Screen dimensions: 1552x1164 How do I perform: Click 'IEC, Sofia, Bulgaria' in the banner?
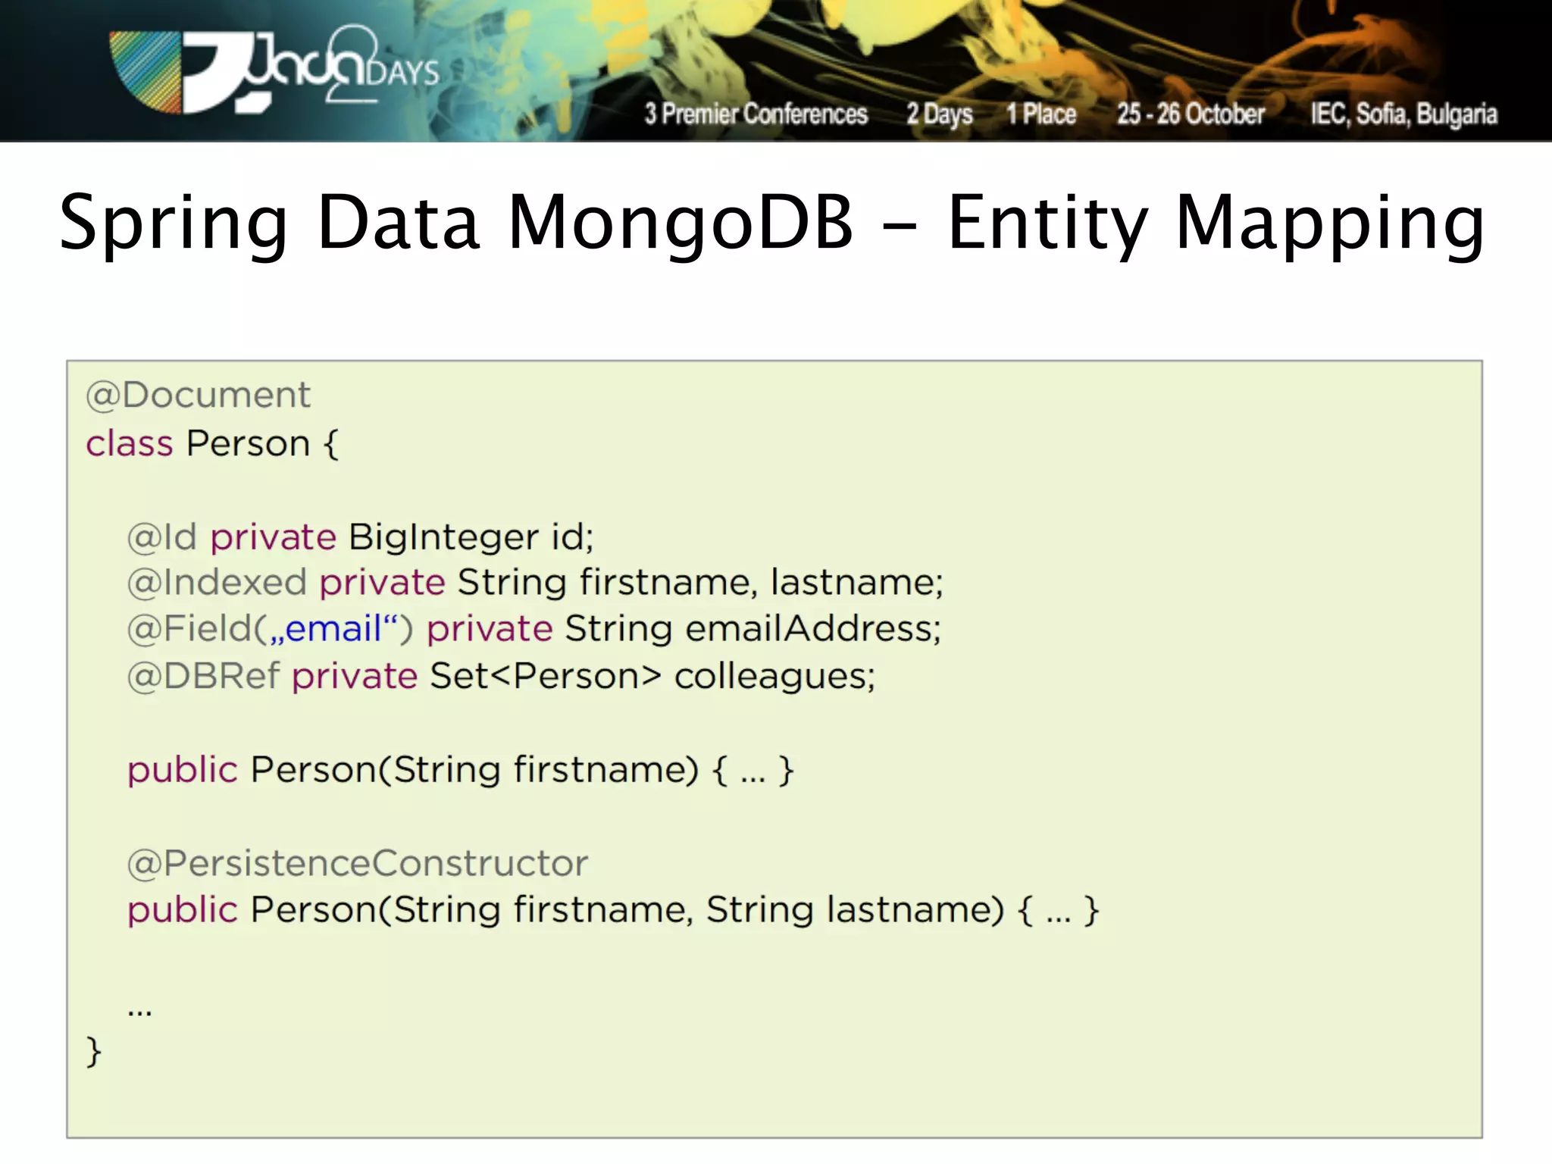tap(1404, 114)
